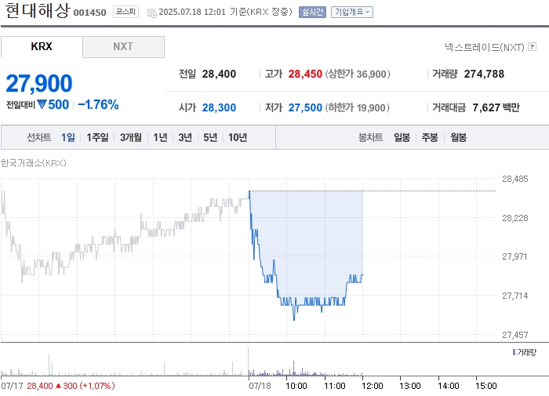Viewport: 549px width, 396px height.
Task: Click the 28,485 y-axis label
Action: tap(515, 179)
